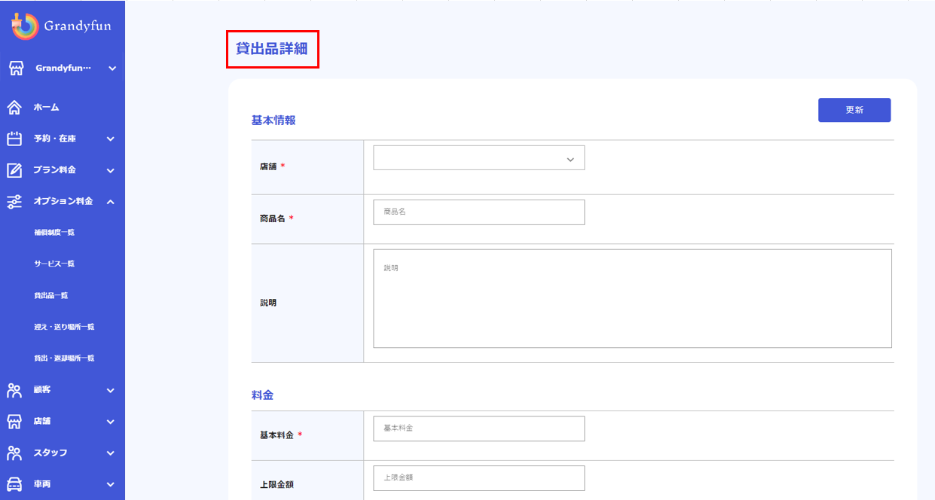Click the 料金 section heading
The height and width of the screenshot is (500, 935).
point(262,395)
